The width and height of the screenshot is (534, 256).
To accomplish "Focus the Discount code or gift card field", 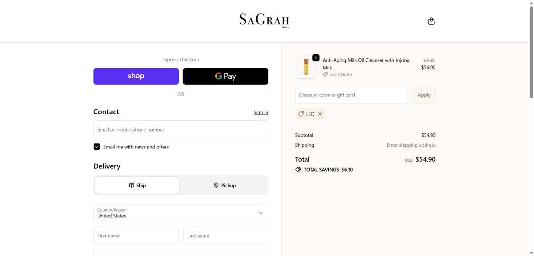I will [x=351, y=95].
